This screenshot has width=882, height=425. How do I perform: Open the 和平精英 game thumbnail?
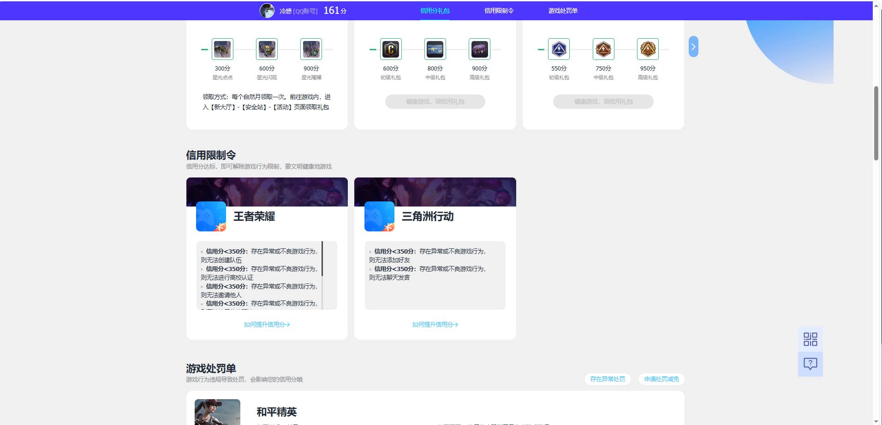point(217,412)
